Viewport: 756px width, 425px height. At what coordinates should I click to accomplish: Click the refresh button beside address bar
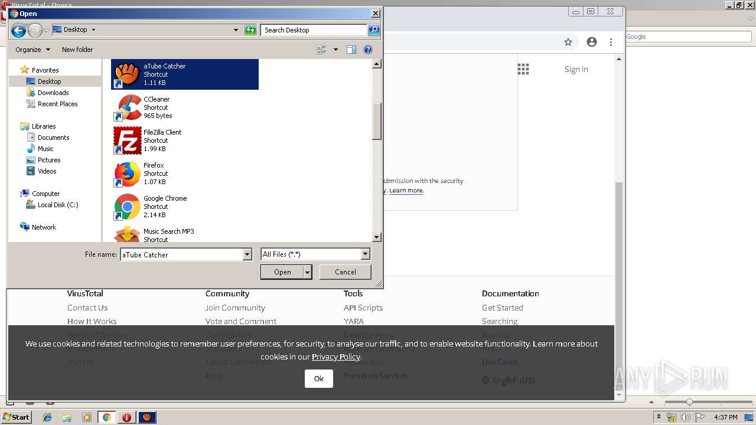coord(250,30)
